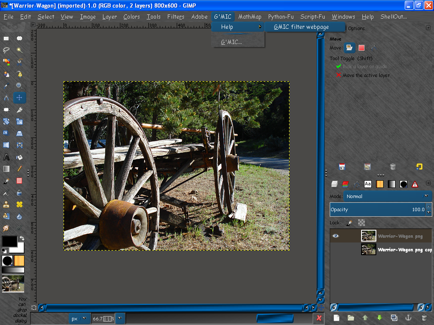This screenshot has height=325, width=434.
Task: Select Warrior-Wagon.png copy layer row
Action: pyautogui.click(x=381, y=250)
